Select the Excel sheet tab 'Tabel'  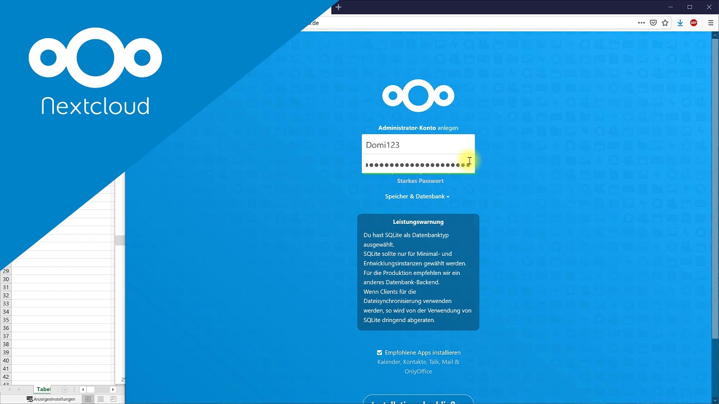tap(43, 389)
